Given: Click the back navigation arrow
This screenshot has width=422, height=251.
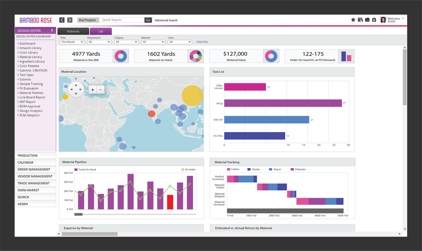Looking at the screenshot, I should tap(62, 20).
